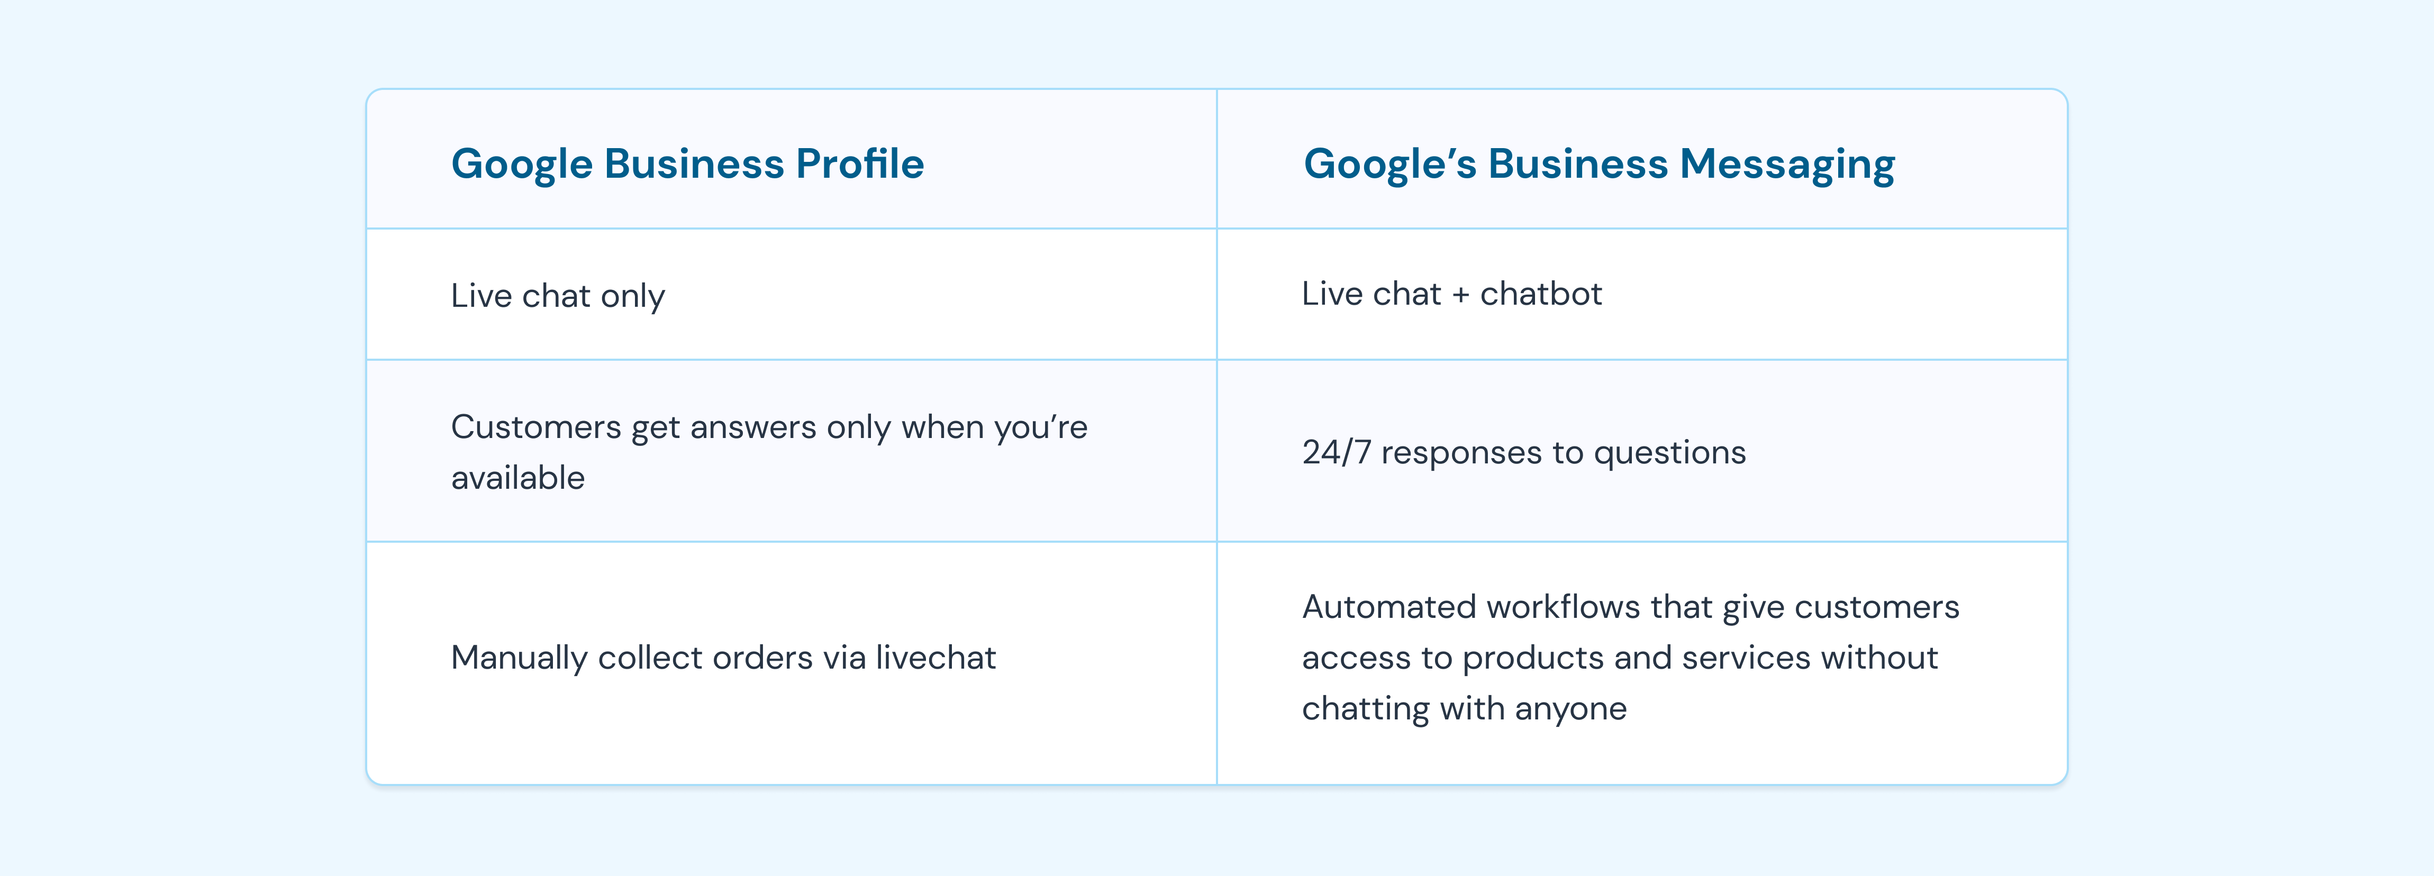Viewport: 2434px width, 876px height.
Task: Click the word 'Customers' in left column
Action: click(535, 427)
